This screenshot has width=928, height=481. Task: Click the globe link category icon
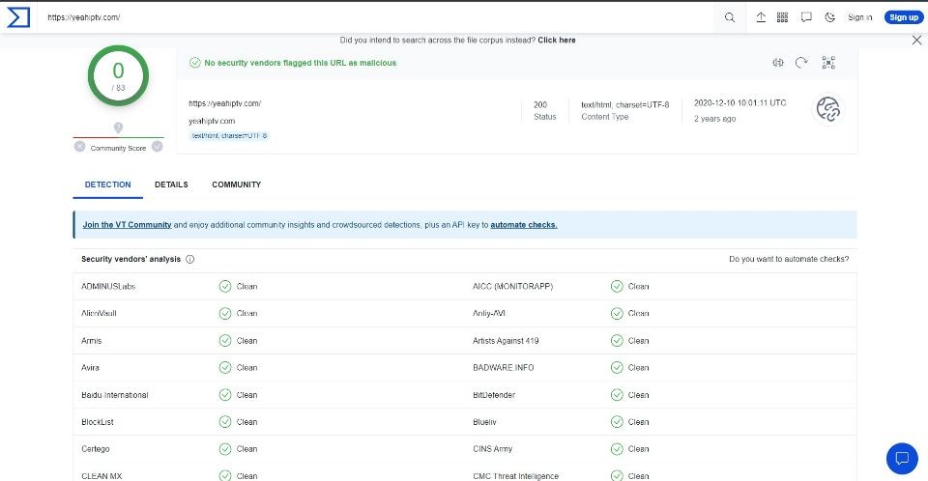828,109
